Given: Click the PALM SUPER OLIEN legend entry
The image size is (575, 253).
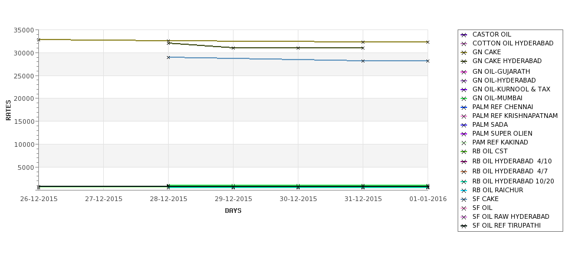Looking at the screenshot, I should coord(502,133).
